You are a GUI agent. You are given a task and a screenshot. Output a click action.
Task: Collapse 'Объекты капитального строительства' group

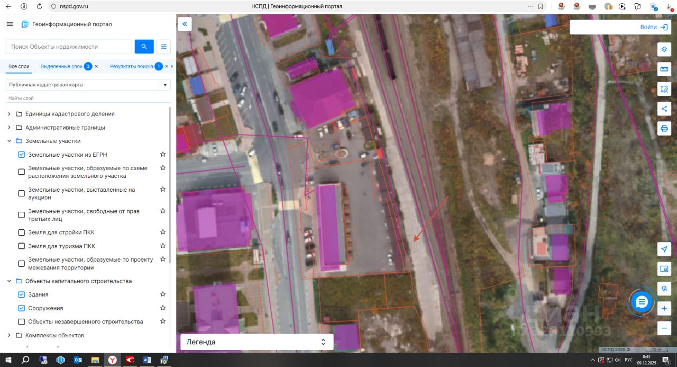[9, 281]
